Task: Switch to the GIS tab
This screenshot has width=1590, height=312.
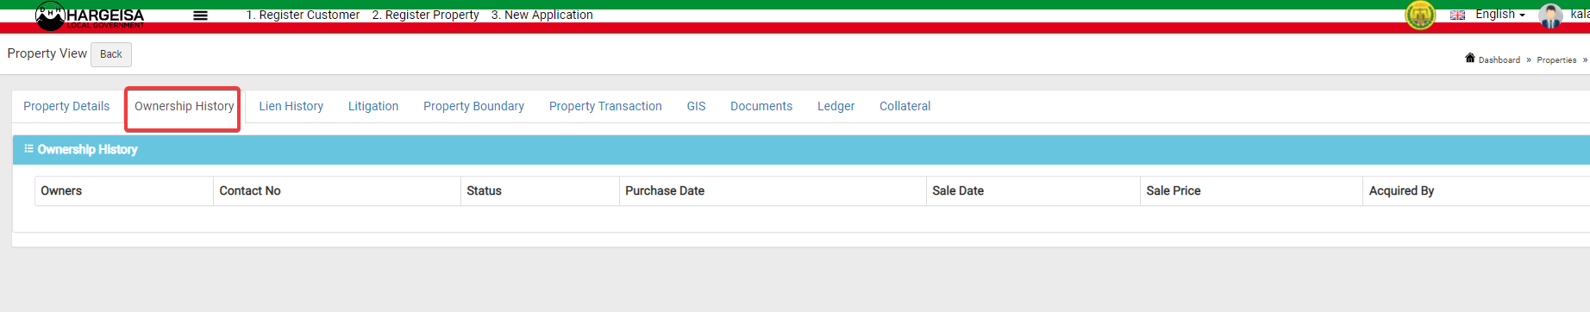Action: 696,106
